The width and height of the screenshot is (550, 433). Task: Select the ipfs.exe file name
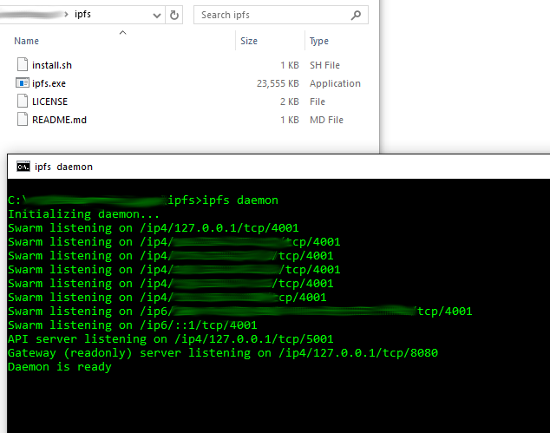pos(49,83)
